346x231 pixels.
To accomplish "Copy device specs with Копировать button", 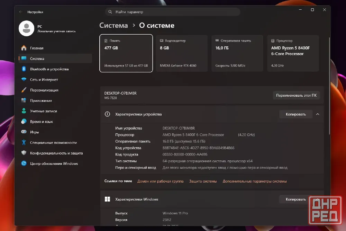I will [x=296, y=114].
